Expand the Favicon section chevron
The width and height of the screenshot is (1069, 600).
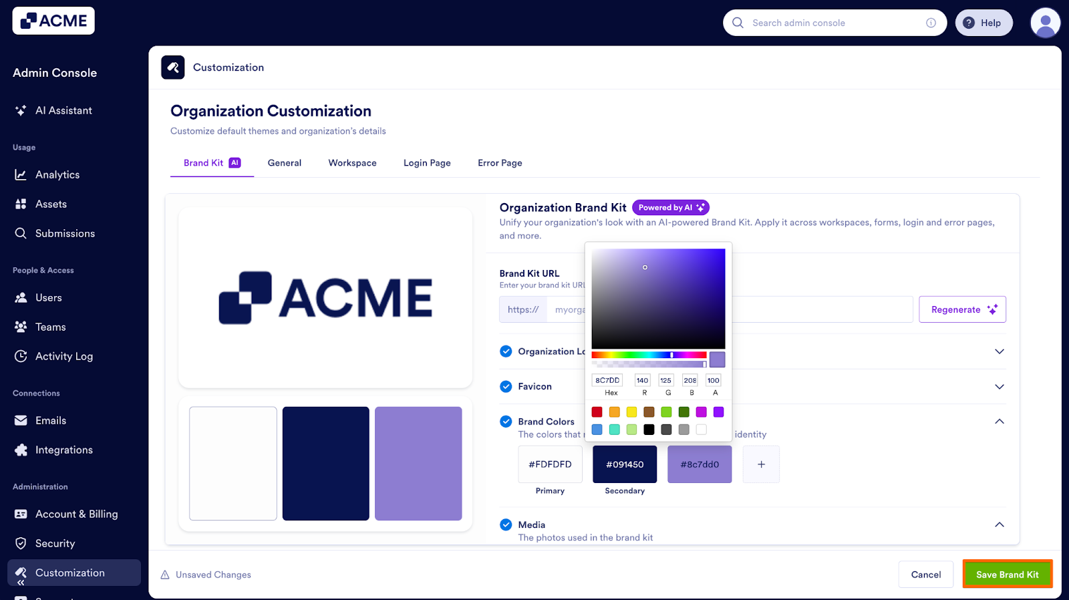[x=1000, y=386]
